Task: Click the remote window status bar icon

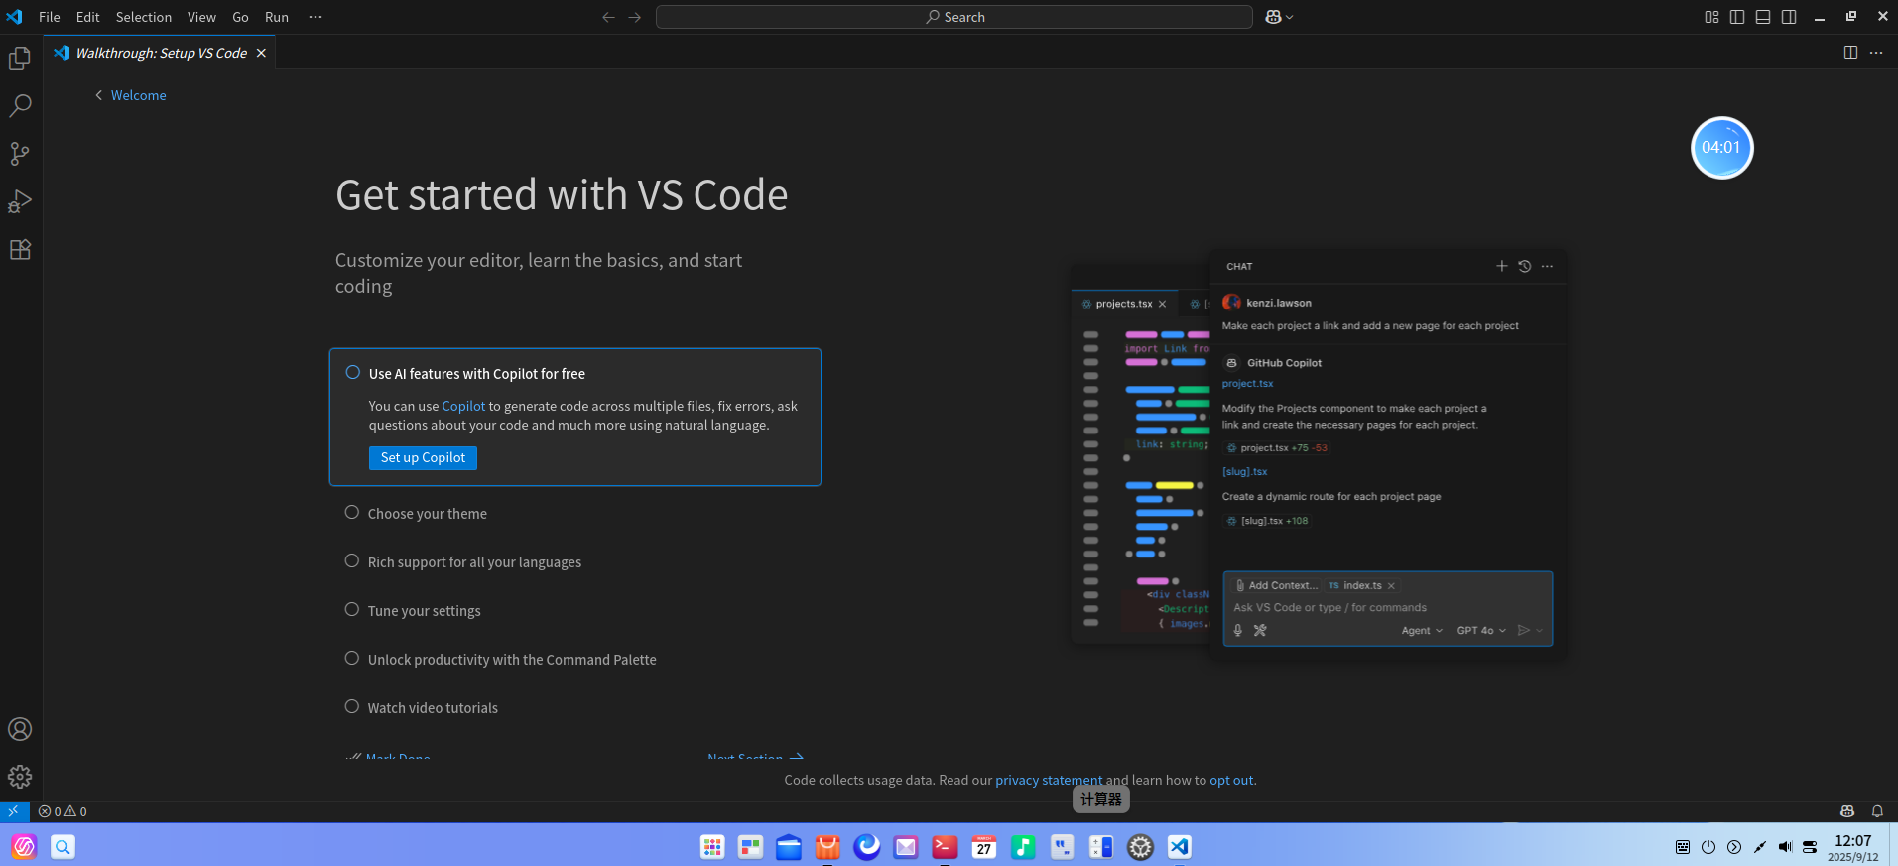Action: point(14,811)
